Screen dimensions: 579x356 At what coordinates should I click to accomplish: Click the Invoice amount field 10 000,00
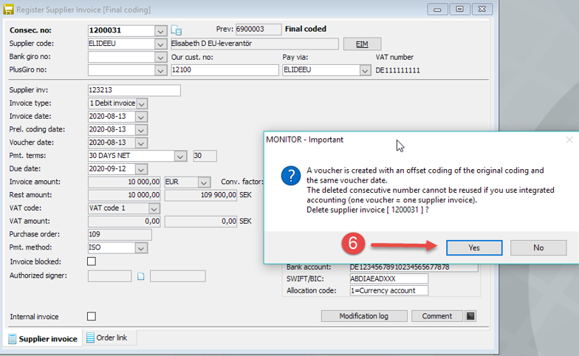click(124, 182)
